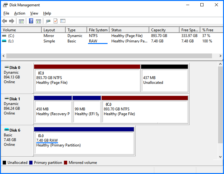Sort by Status column header
Screen dimensions: 224x174
point(129,30)
